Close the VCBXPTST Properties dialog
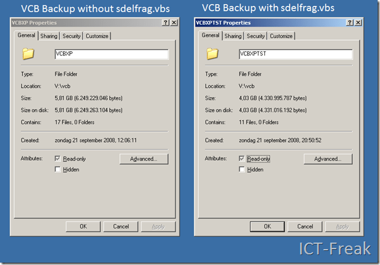The height and width of the screenshot is (265, 380). (x=358, y=22)
